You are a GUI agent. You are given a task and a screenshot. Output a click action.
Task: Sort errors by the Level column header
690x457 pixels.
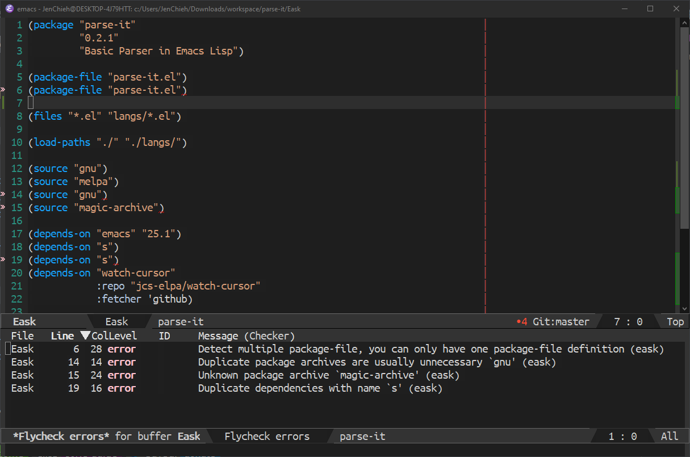pos(123,336)
